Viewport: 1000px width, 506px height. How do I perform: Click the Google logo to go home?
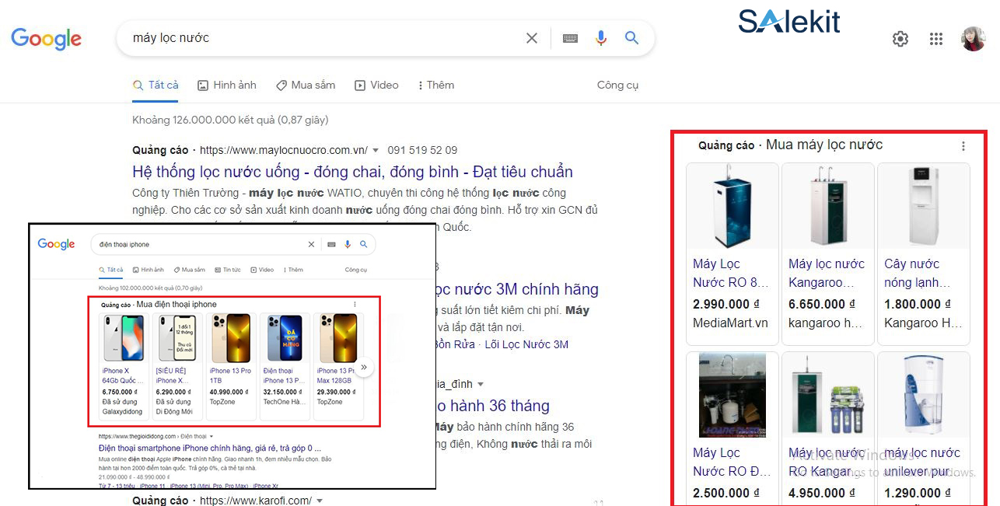(x=46, y=39)
